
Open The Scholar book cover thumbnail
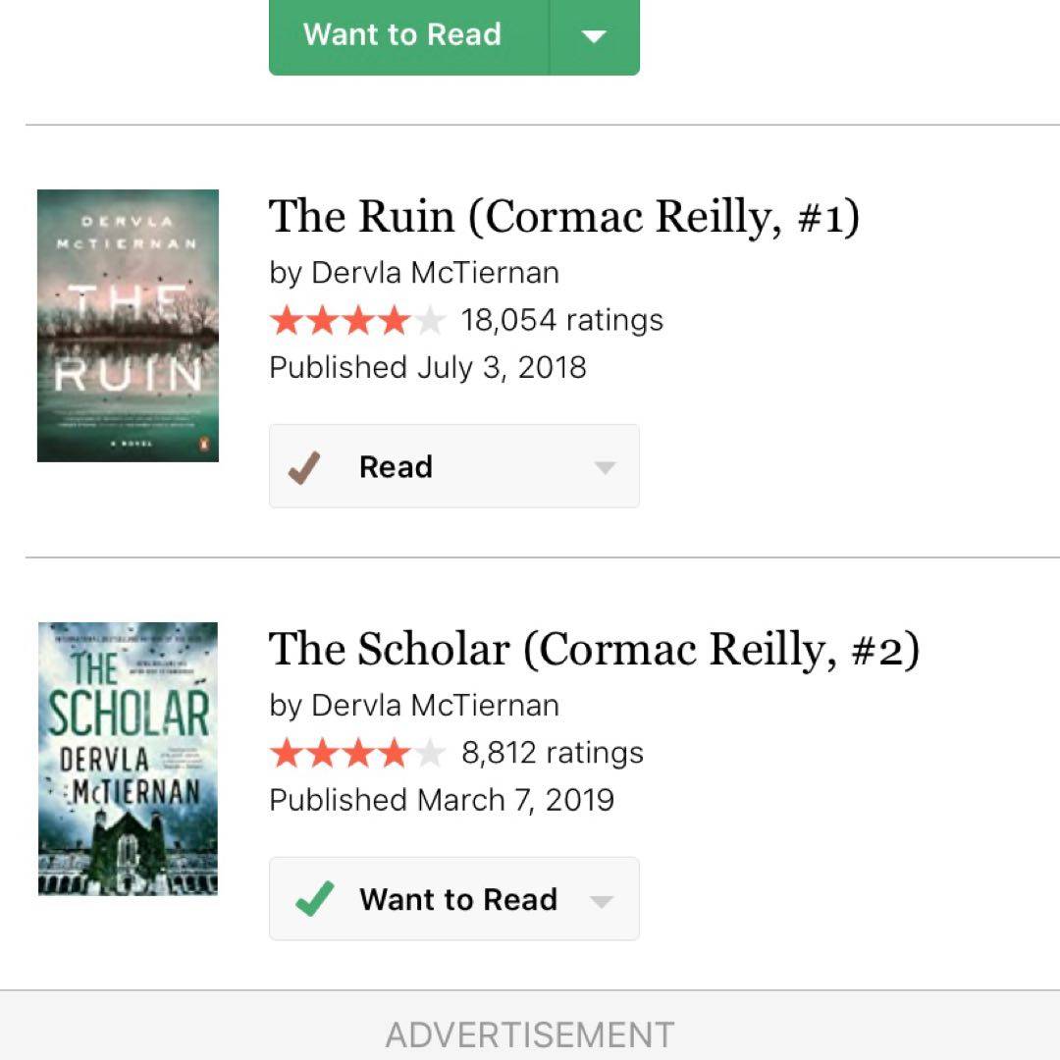coord(128,758)
